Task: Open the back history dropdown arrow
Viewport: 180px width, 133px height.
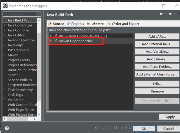Action: (x=165, y=14)
